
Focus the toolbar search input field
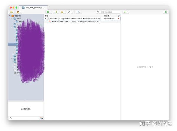pos(110,12)
